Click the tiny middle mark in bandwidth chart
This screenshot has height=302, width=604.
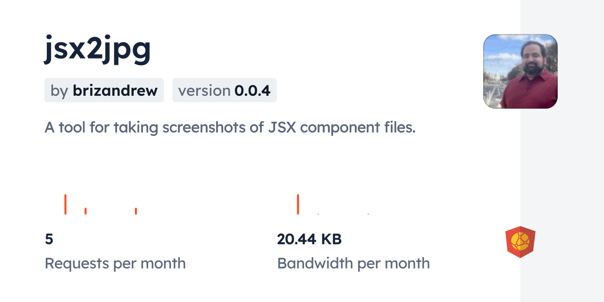click(x=318, y=214)
